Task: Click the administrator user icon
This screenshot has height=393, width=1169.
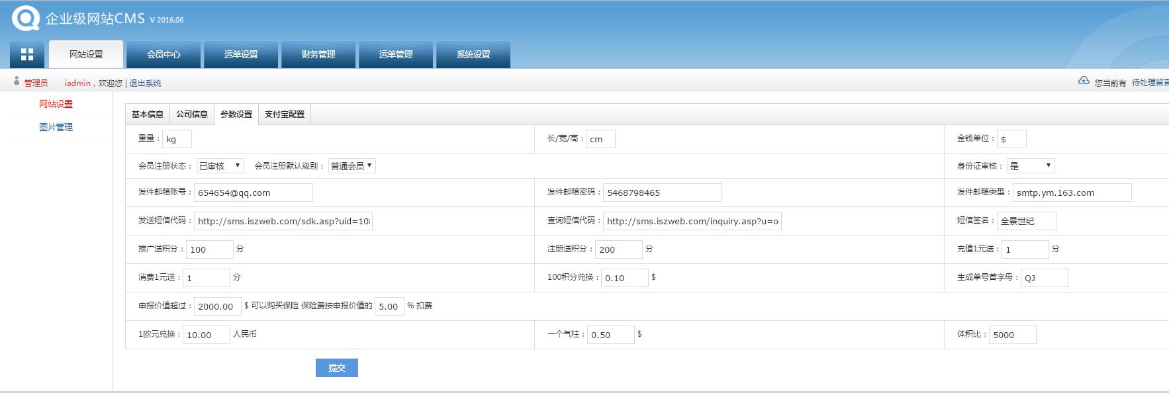Action: (17, 81)
